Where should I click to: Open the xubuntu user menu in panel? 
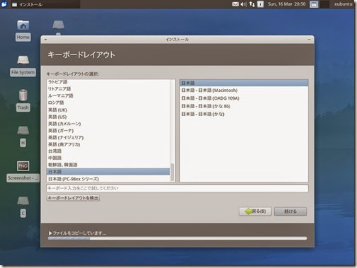click(343, 4)
